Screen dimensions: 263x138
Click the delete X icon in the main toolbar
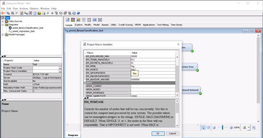point(17,13)
